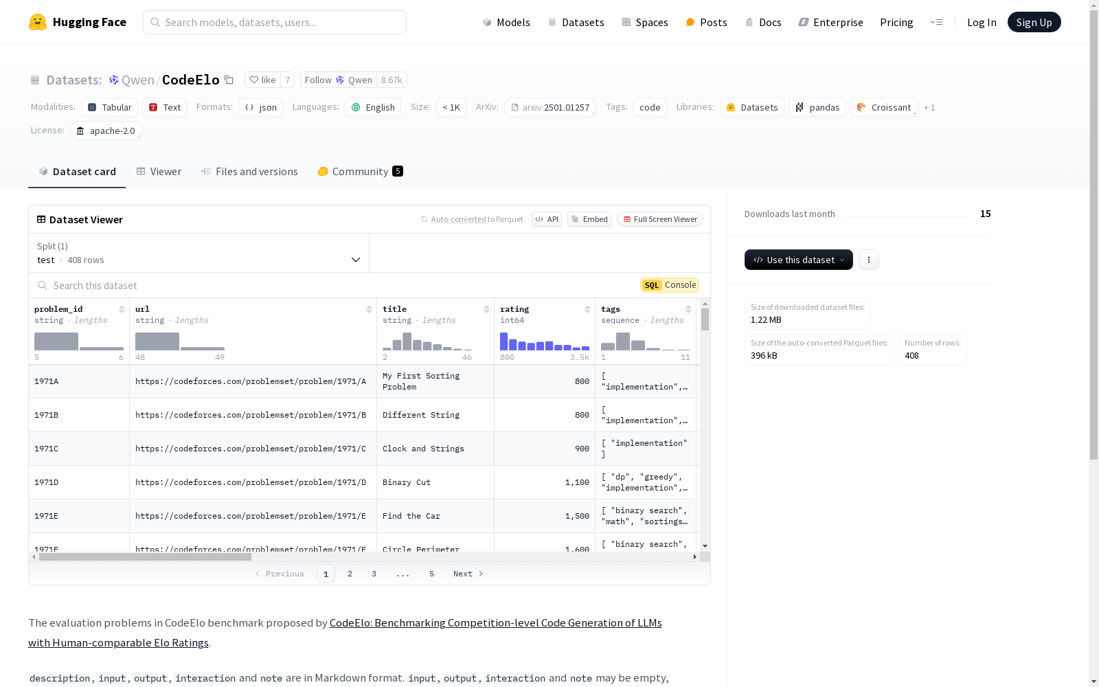Click the rating column histogram
The width and height of the screenshot is (1099, 687).
pos(545,341)
